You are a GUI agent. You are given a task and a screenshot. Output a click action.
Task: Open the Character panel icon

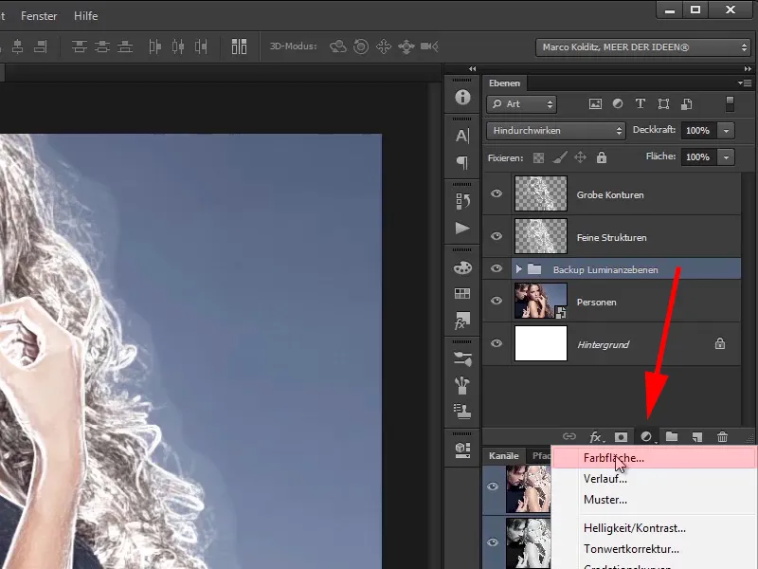462,136
